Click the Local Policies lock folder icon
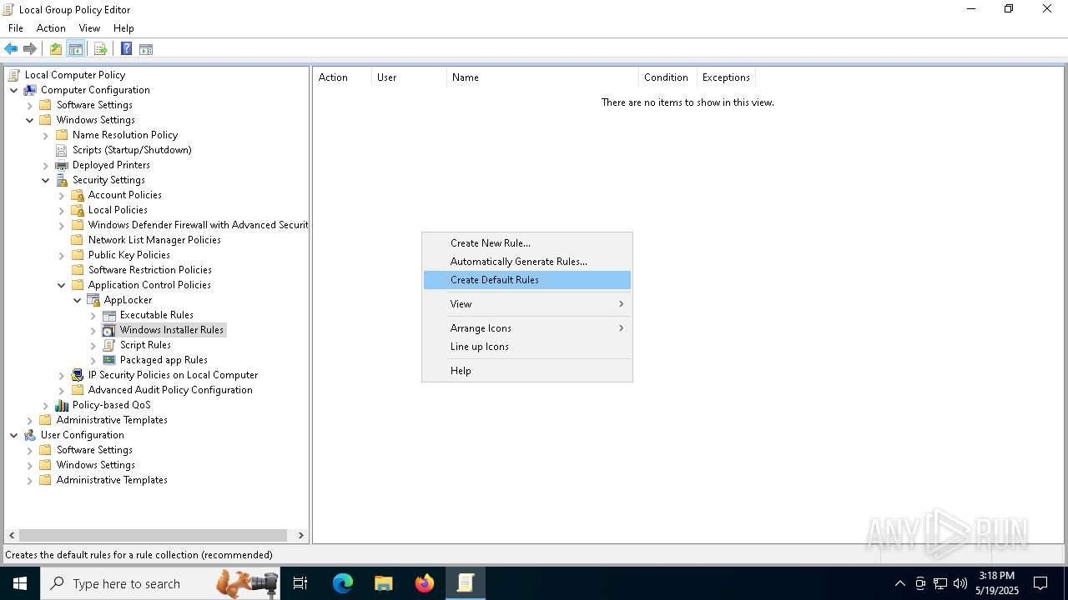Image resolution: width=1068 pixels, height=600 pixels. [x=78, y=210]
